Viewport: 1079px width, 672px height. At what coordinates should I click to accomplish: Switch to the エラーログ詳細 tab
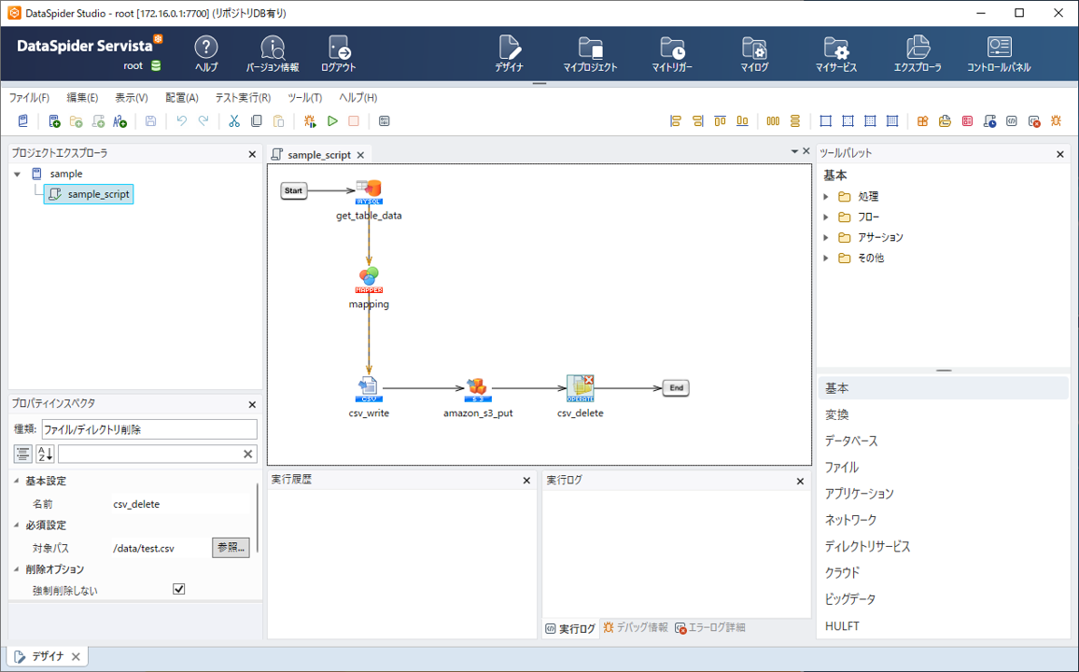pos(710,627)
